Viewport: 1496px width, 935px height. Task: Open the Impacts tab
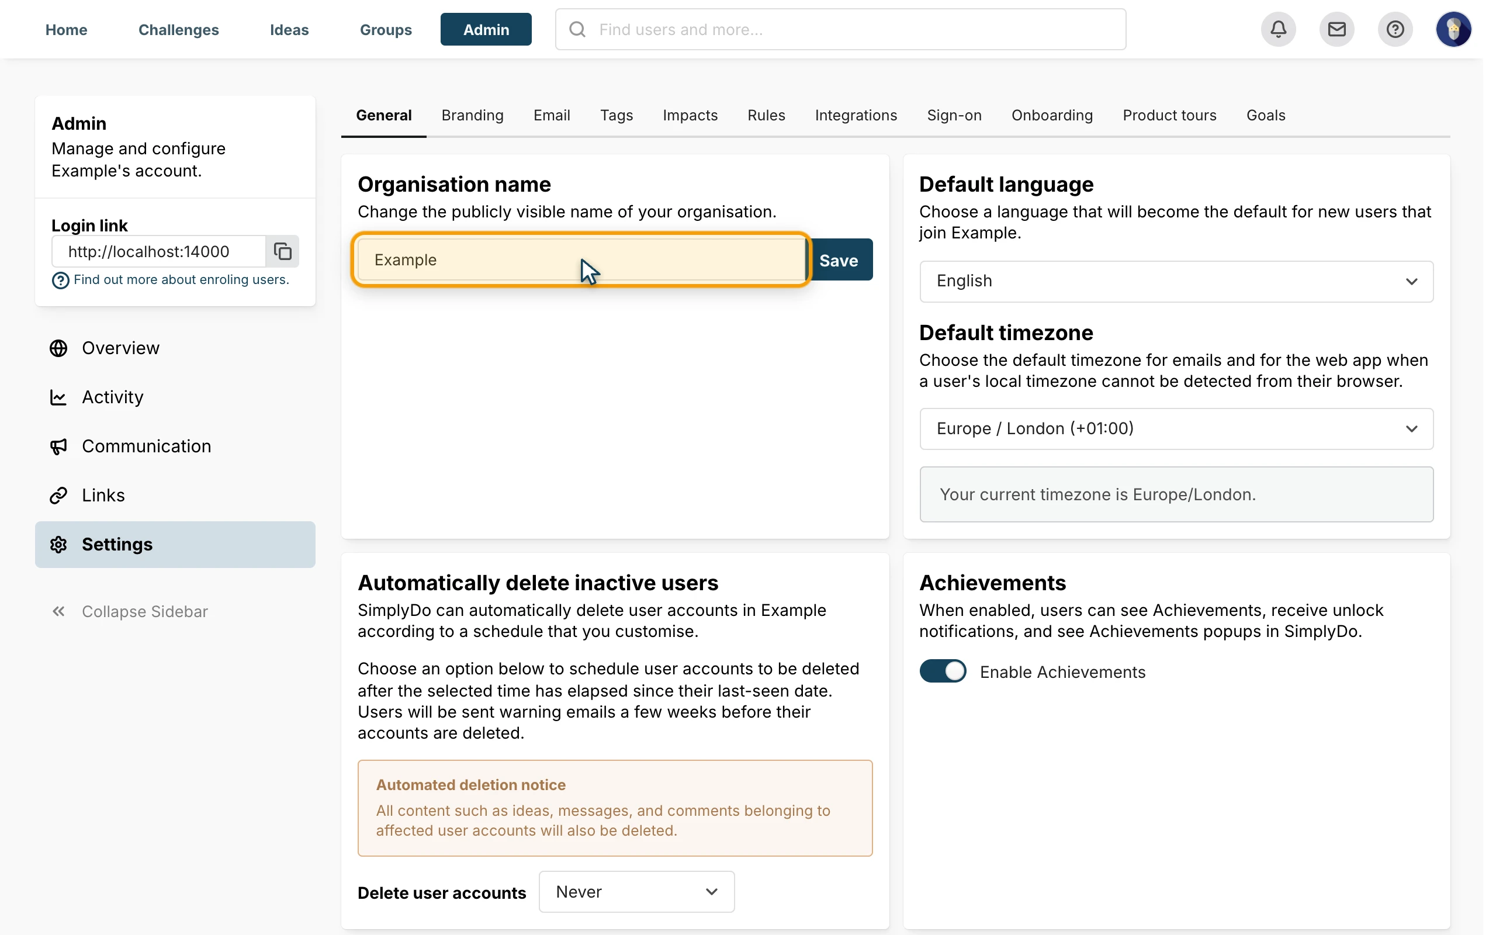click(x=690, y=115)
